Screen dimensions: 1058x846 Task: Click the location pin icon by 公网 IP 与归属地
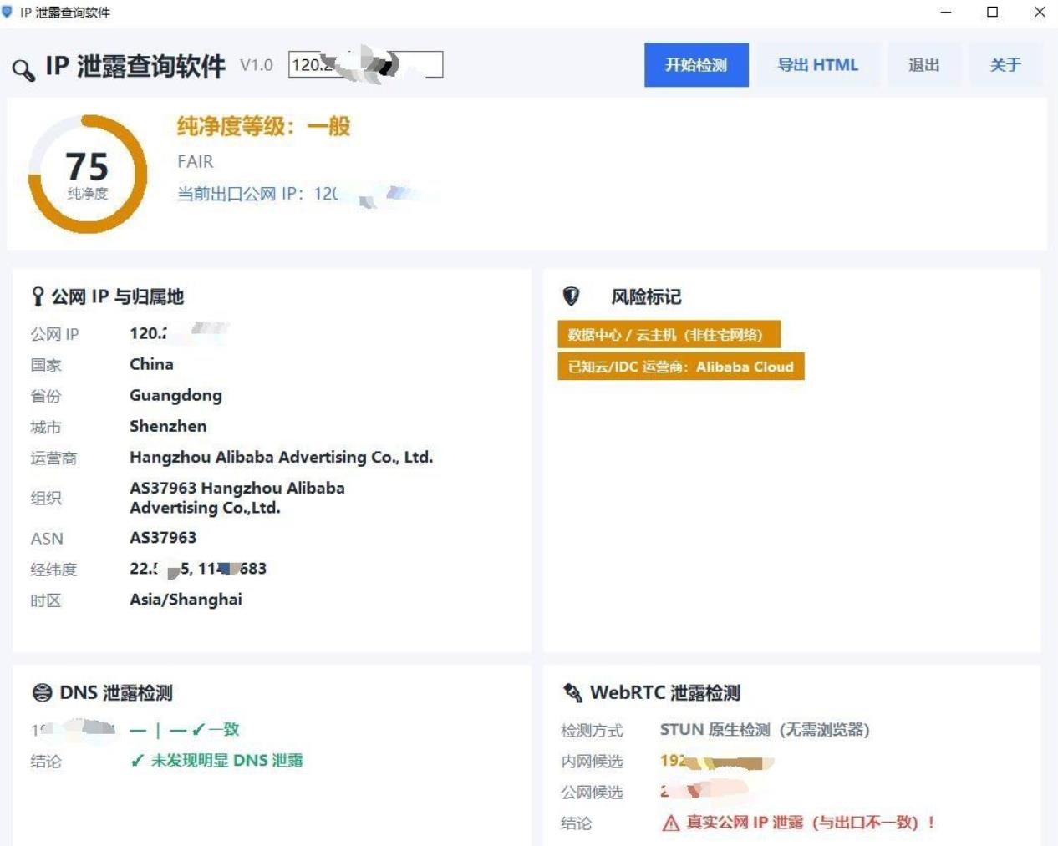coord(38,296)
